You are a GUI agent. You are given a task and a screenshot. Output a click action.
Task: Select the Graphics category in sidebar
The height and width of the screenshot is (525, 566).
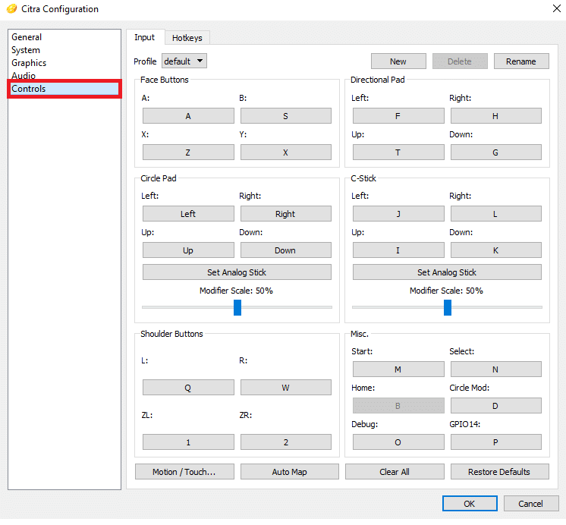(x=29, y=63)
